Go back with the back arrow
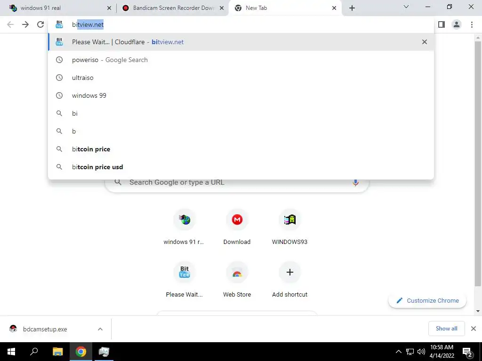Screen dimensions: 482x361 click(10, 24)
